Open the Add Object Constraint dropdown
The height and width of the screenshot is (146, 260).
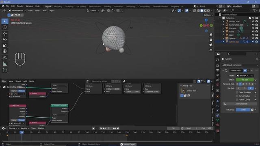(x=240, y=65)
